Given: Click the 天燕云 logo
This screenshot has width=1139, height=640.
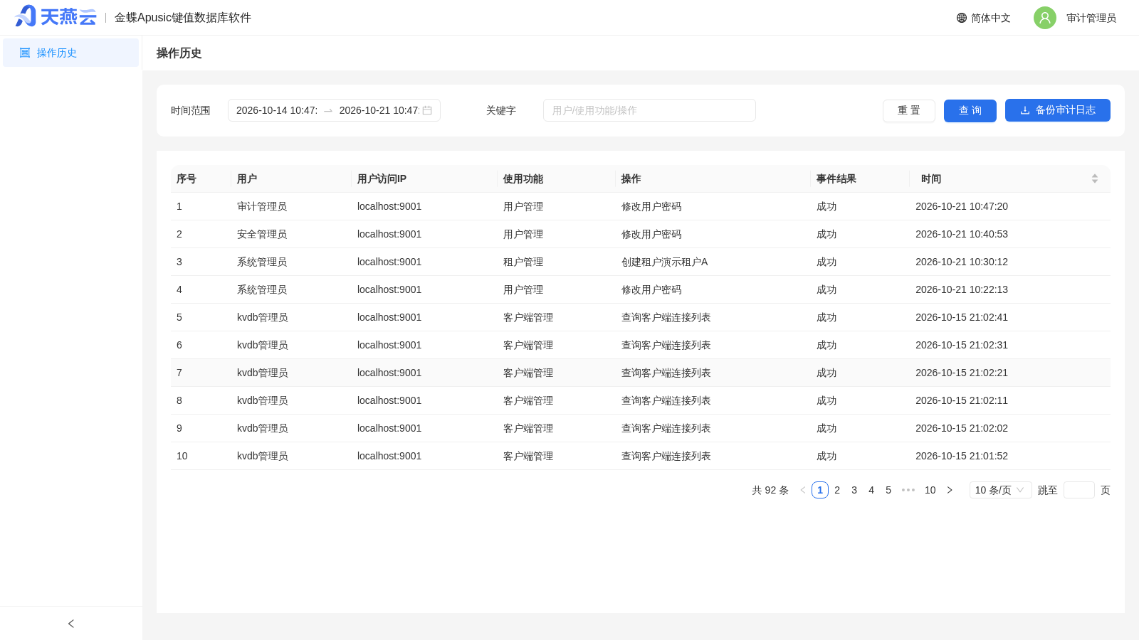Looking at the screenshot, I should [x=56, y=16].
